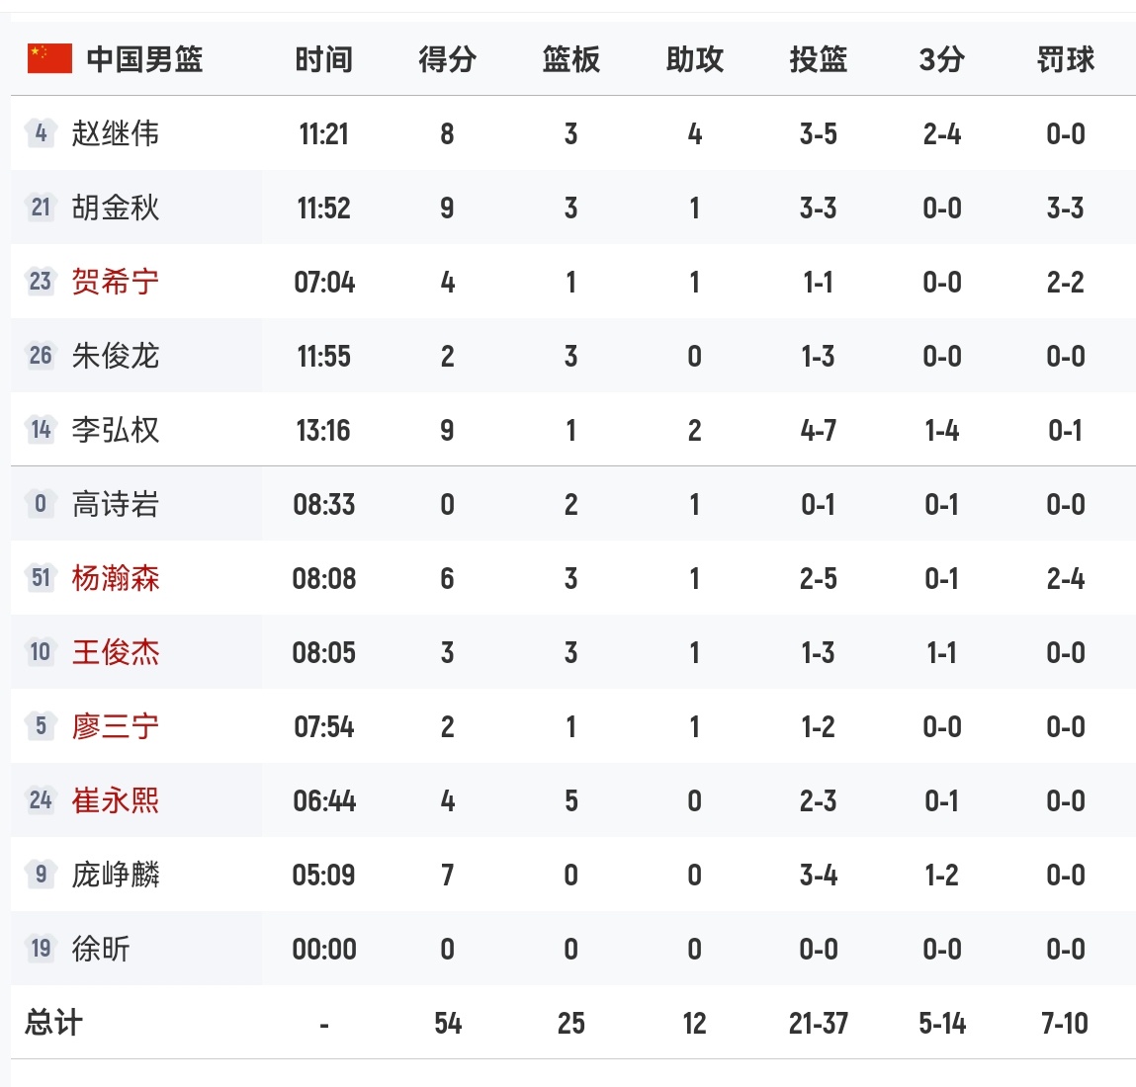Click the 得分 column header

point(448,59)
